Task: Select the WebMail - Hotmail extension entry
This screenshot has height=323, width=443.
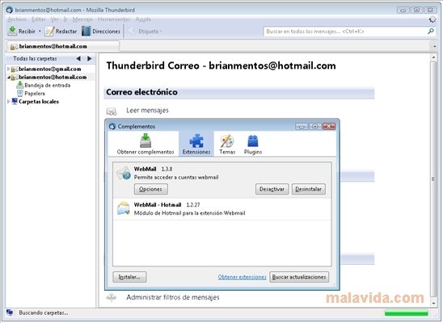Action: point(222,209)
